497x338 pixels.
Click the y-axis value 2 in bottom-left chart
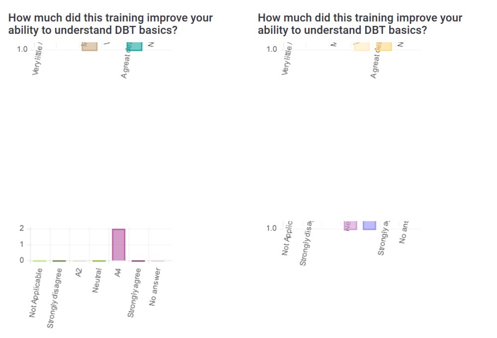(x=21, y=229)
